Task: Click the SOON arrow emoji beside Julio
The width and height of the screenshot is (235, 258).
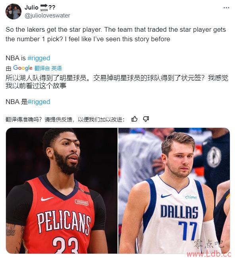Action: 44,8
